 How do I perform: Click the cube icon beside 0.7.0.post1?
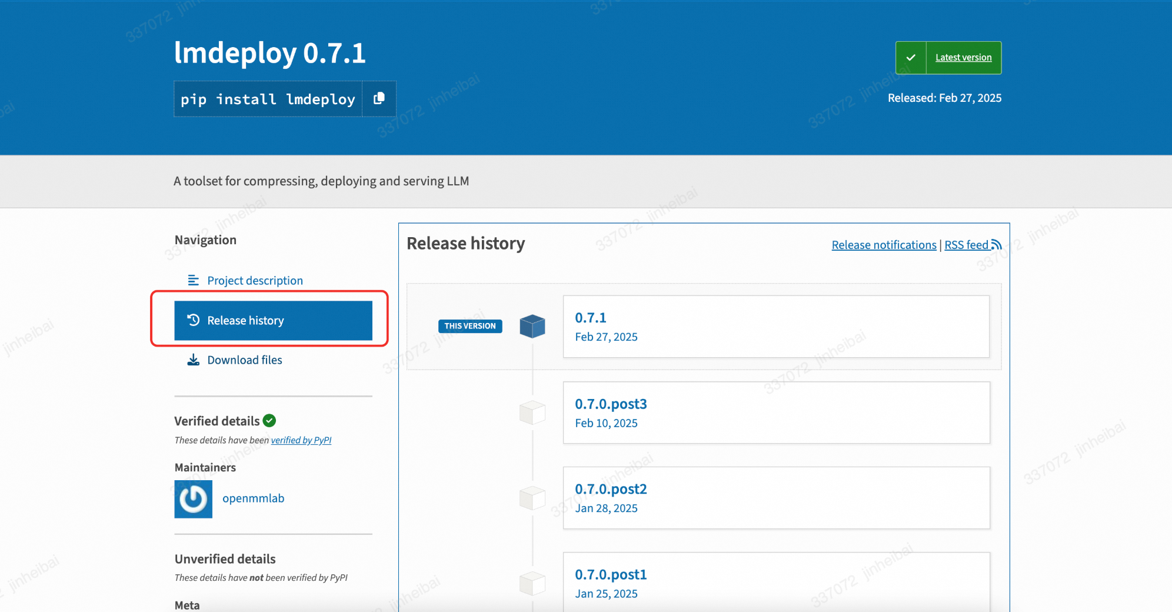click(x=532, y=583)
